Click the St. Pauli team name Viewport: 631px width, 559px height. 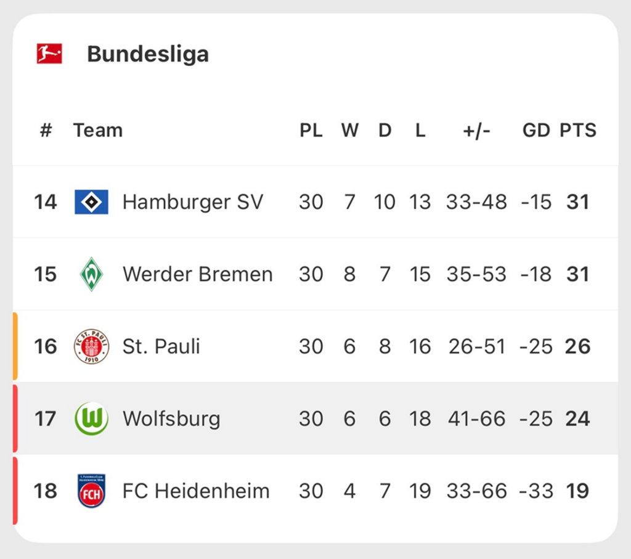161,346
